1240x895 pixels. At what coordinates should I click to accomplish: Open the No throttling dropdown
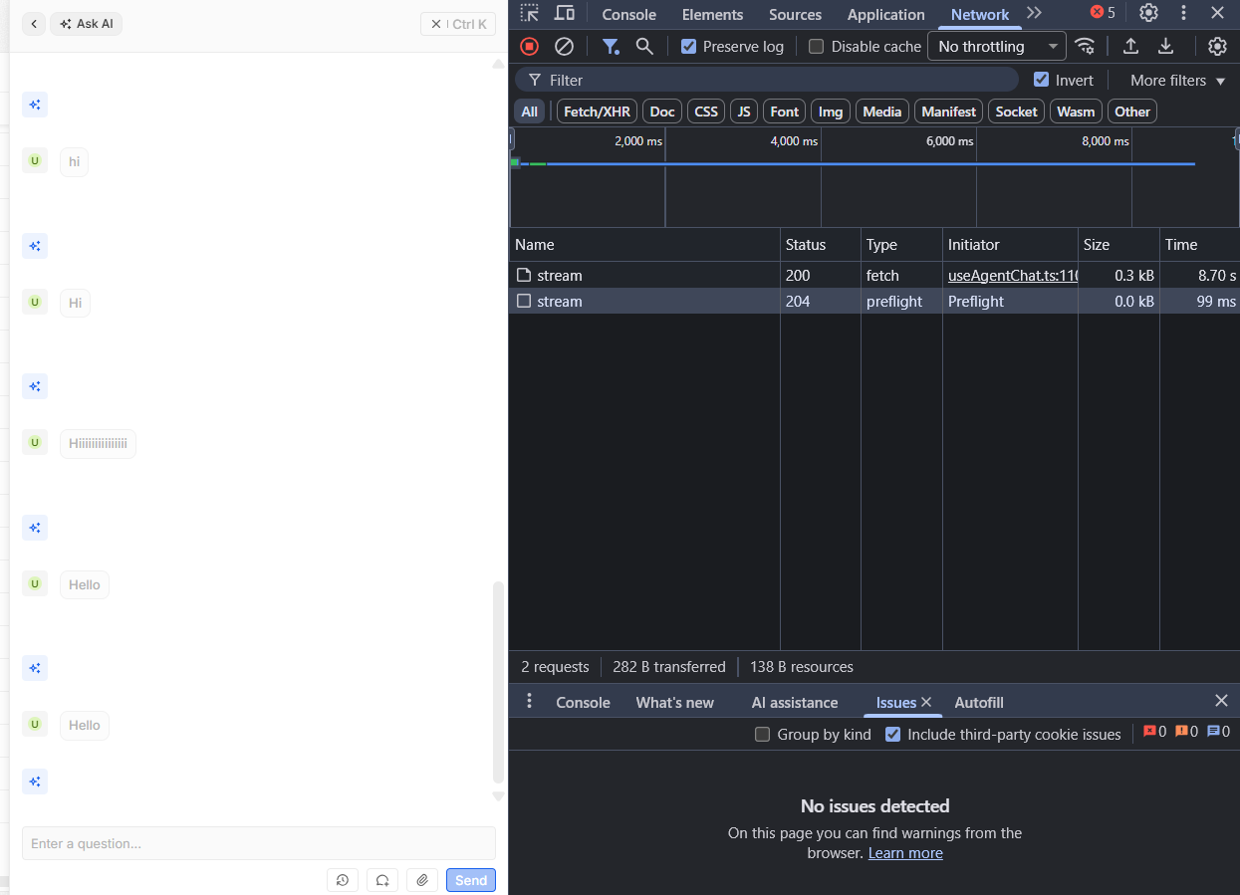(997, 46)
